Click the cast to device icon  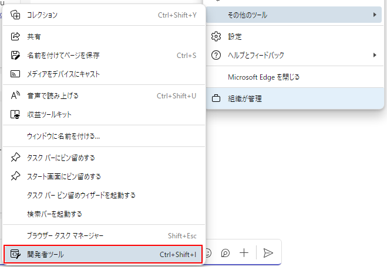15,74
